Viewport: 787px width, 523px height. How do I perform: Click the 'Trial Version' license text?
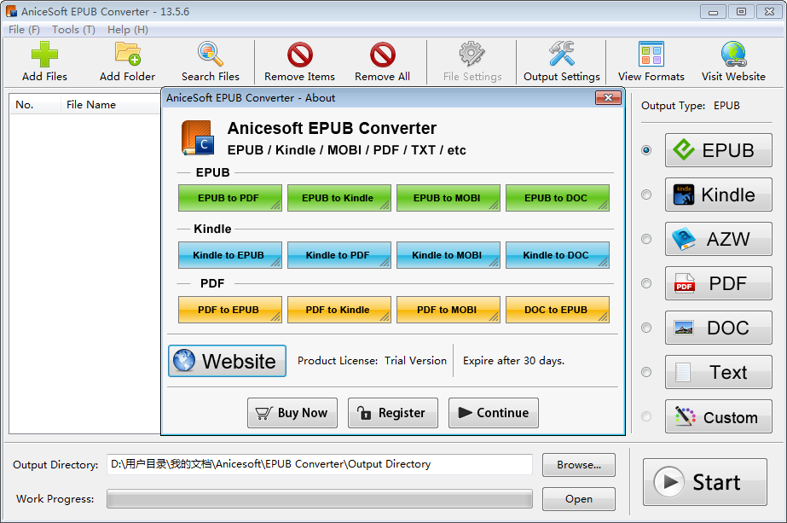[415, 361]
